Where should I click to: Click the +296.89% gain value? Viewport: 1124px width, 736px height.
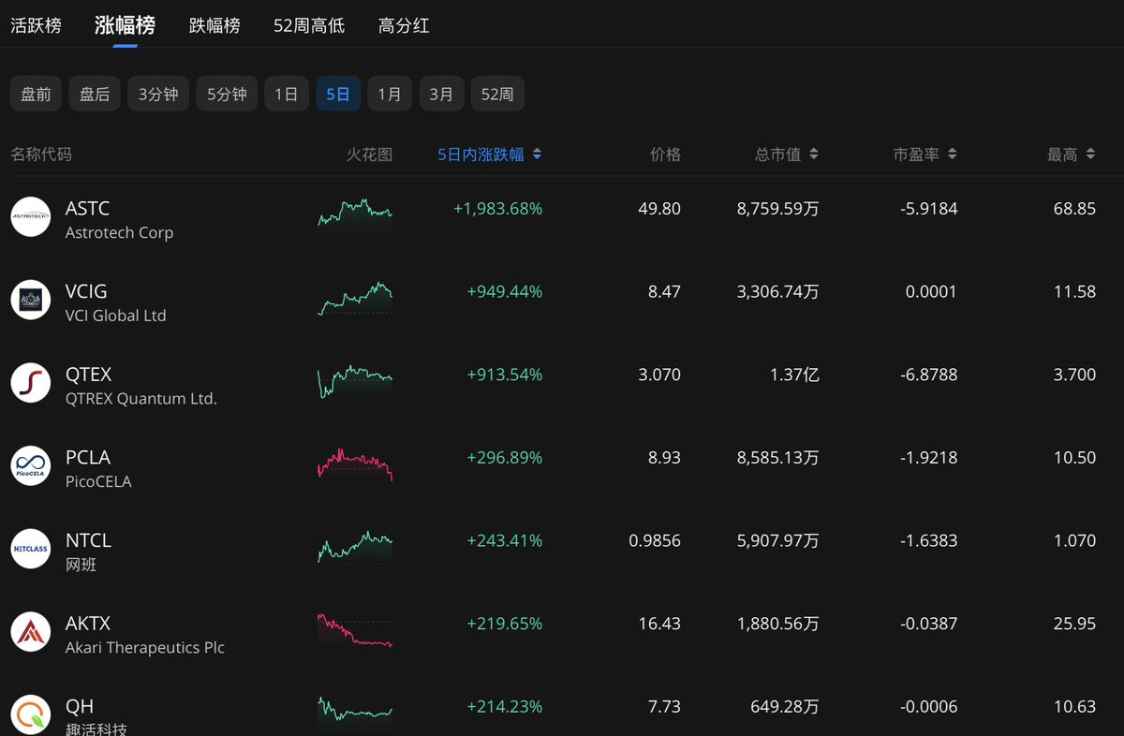[504, 458]
